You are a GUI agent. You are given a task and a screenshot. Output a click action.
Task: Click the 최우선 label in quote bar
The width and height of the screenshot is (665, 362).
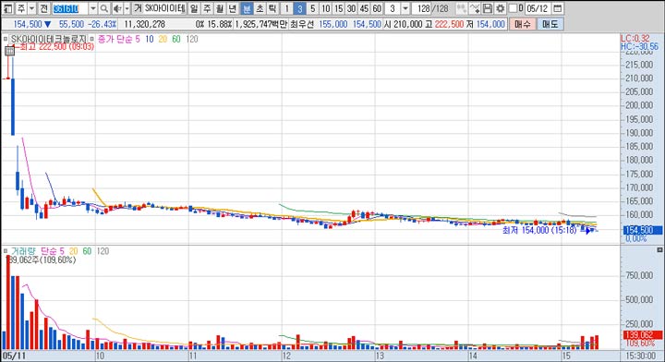pos(302,24)
